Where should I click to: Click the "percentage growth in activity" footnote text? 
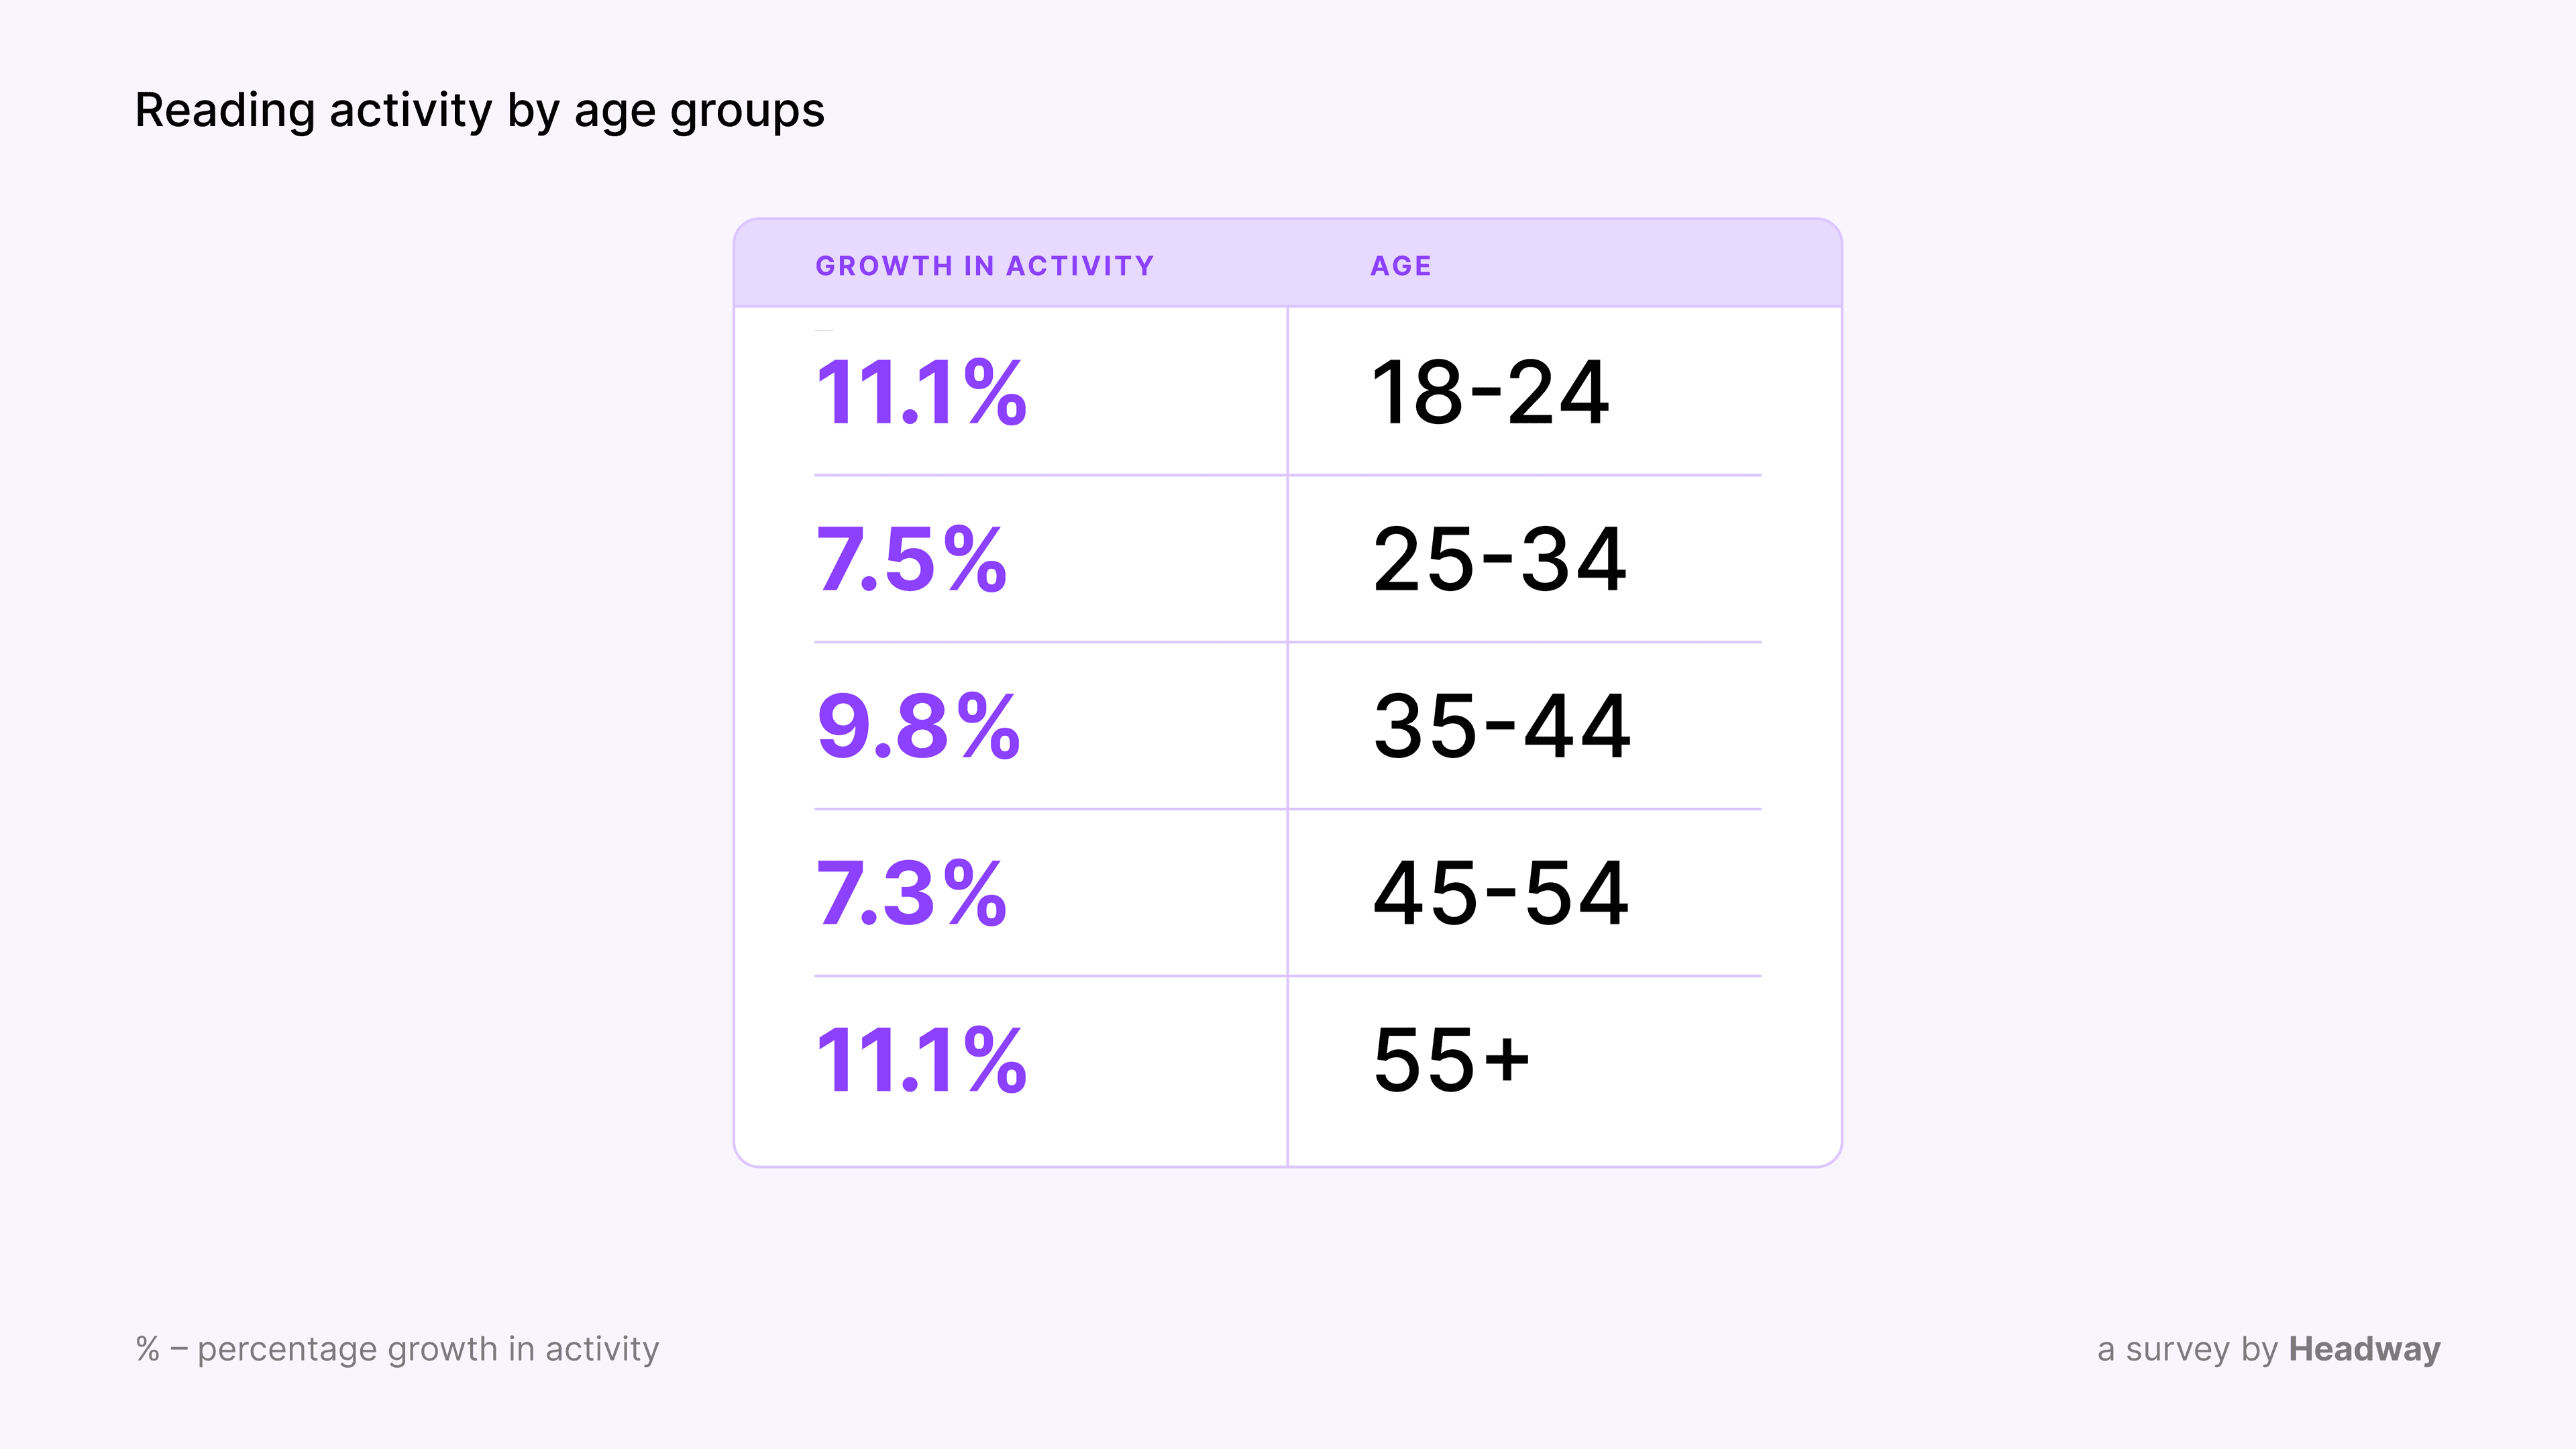pos(428,1349)
